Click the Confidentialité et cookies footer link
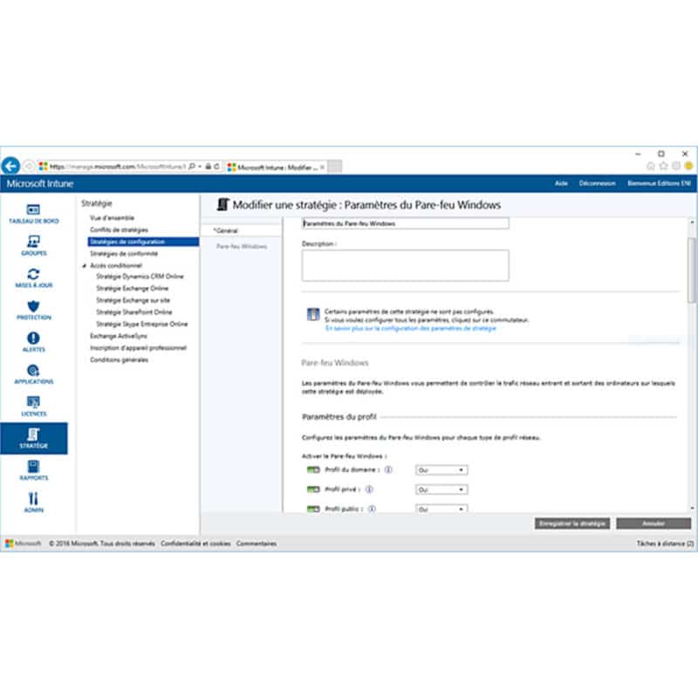Image resolution: width=698 pixels, height=698 pixels. tap(195, 544)
